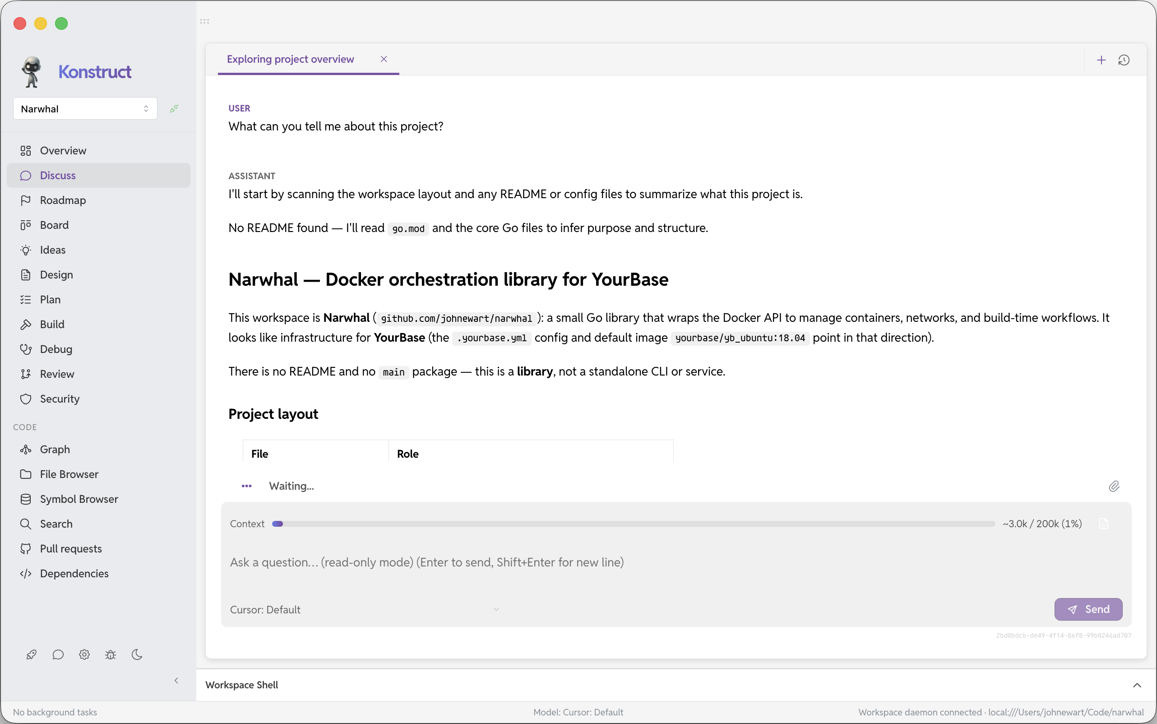
Task: Click the drag handle dots at top
Action: [x=205, y=22]
